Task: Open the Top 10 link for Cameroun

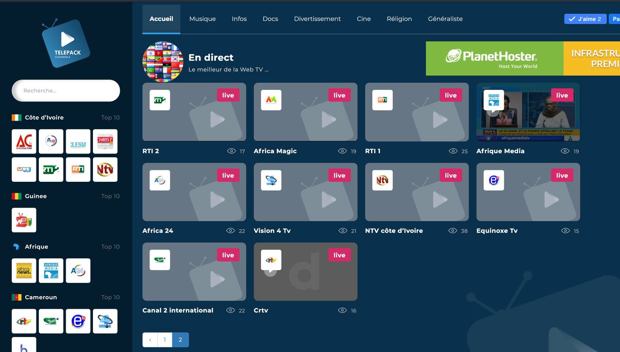Action: click(x=110, y=297)
